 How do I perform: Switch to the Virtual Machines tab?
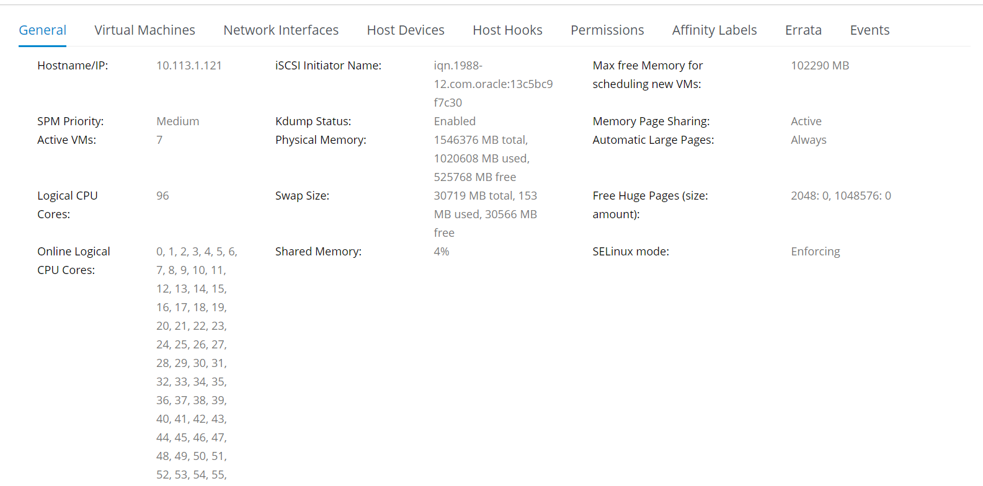145,30
